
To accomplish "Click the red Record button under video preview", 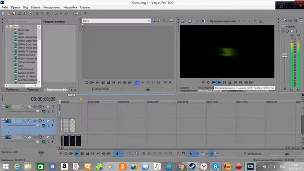I will pyautogui.click(x=203, y=82).
